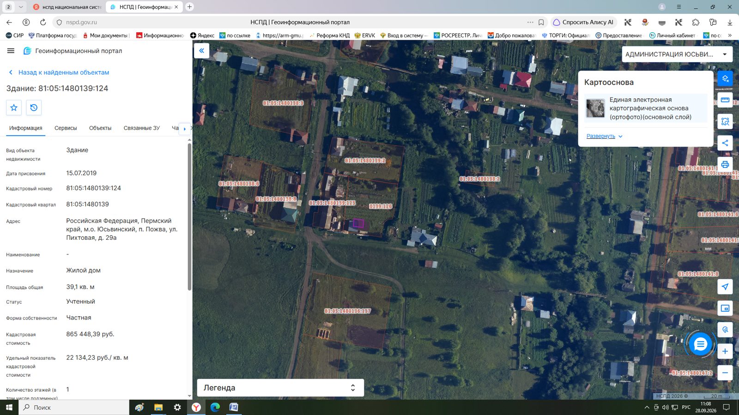Open the ruler measurement tool

point(725,100)
